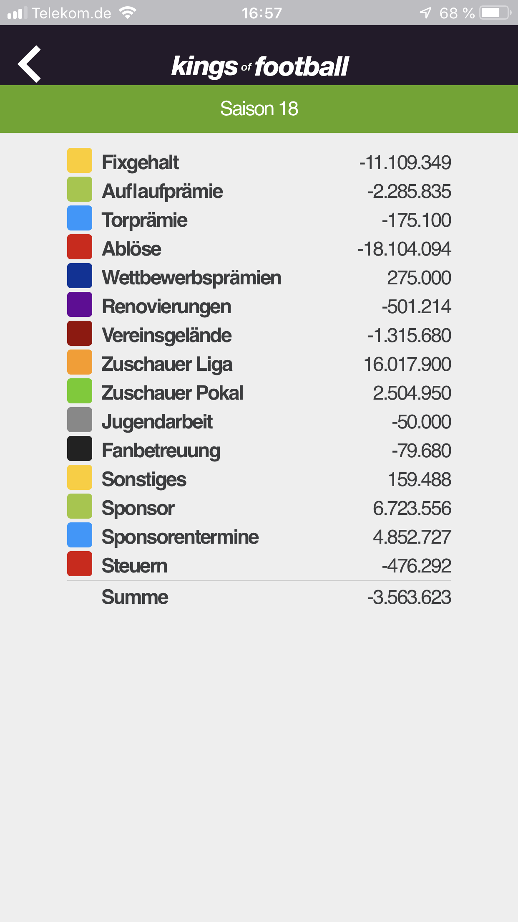Open the Vereinsgelände entry
Screen dimensions: 518x922
259,335
